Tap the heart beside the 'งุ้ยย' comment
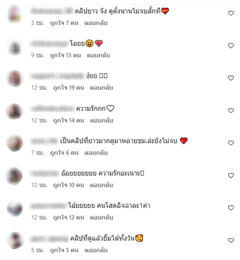Viewport: 240px width, 260px height. (231, 78)
